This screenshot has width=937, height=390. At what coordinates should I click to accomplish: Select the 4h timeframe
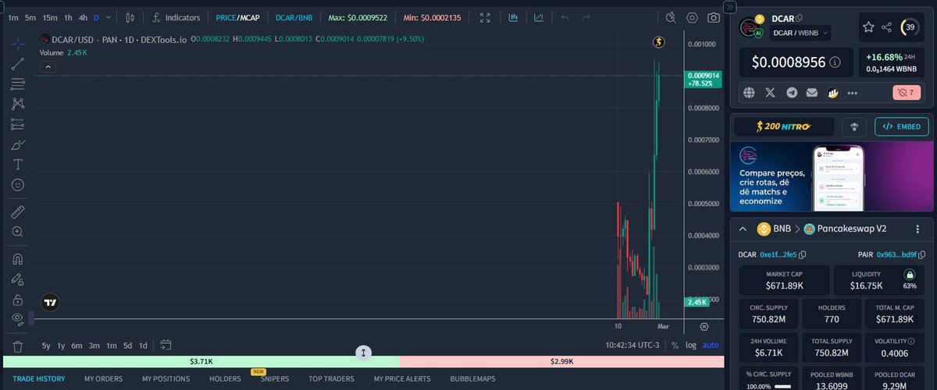point(83,17)
